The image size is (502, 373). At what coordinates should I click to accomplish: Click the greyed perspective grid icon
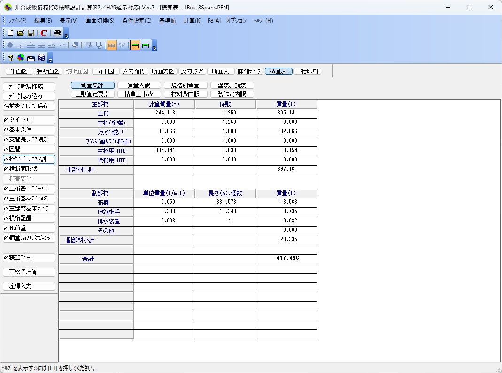(x=122, y=46)
